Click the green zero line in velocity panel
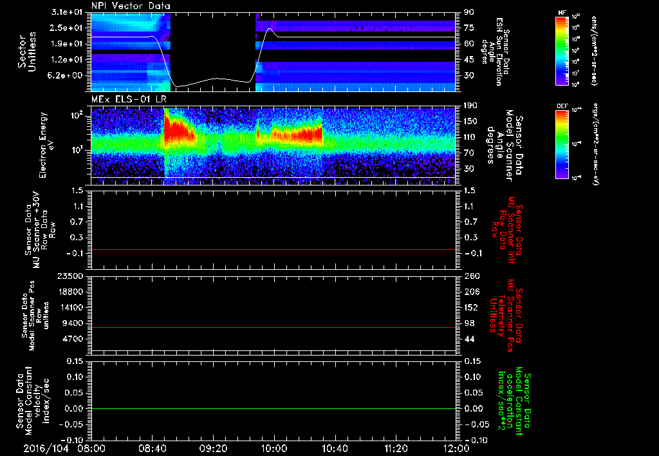The height and width of the screenshot is (456, 659). coord(273,408)
